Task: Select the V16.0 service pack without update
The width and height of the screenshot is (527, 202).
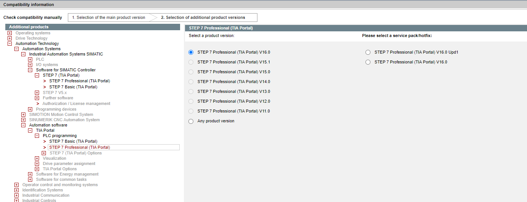Action: [x=368, y=62]
